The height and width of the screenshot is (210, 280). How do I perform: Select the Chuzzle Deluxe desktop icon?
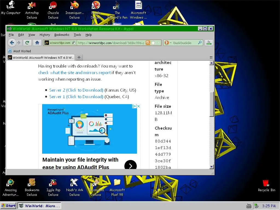pyautogui.click(x=53, y=10)
